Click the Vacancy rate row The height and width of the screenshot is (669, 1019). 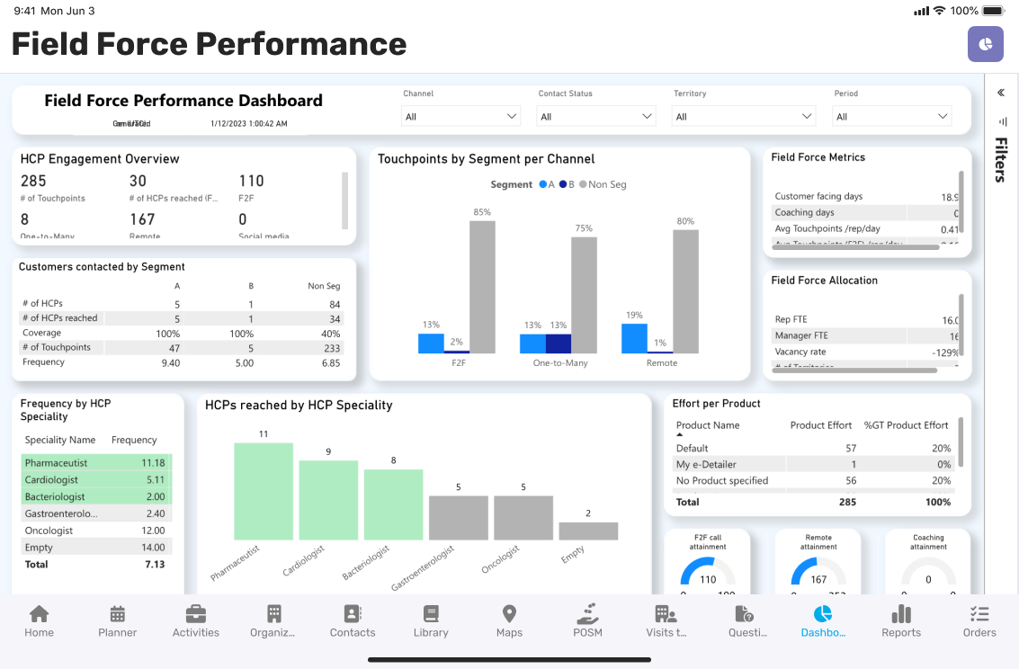tap(865, 352)
